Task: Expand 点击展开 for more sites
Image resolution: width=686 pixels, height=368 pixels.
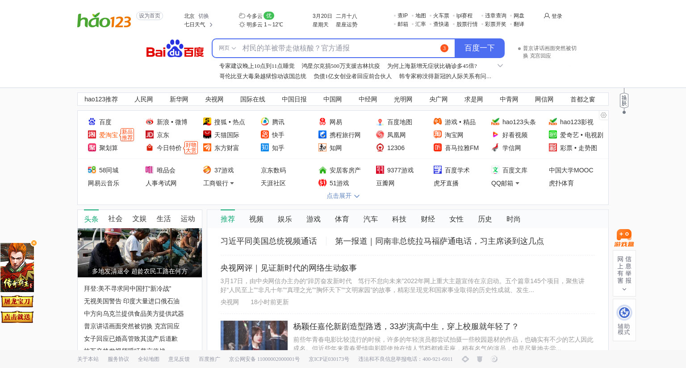Action: 343,196
